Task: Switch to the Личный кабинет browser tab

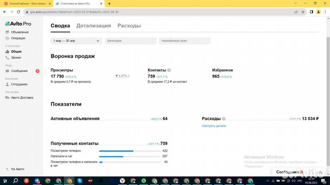Action: click(27, 4)
